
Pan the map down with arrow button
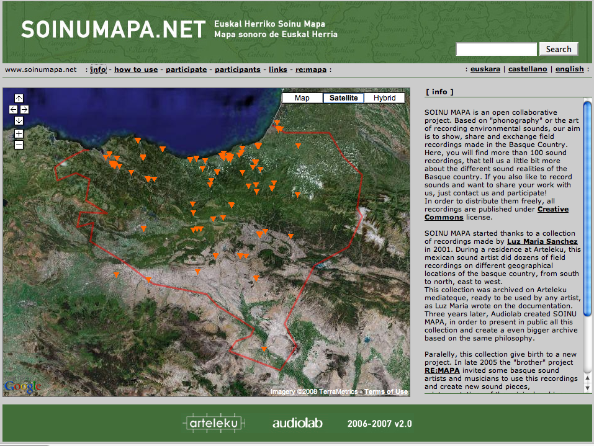[19, 120]
